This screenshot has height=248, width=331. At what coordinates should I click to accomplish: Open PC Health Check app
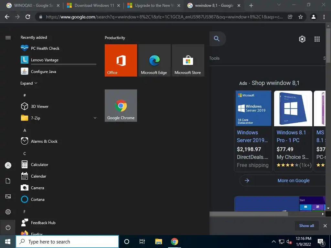[x=58, y=48]
